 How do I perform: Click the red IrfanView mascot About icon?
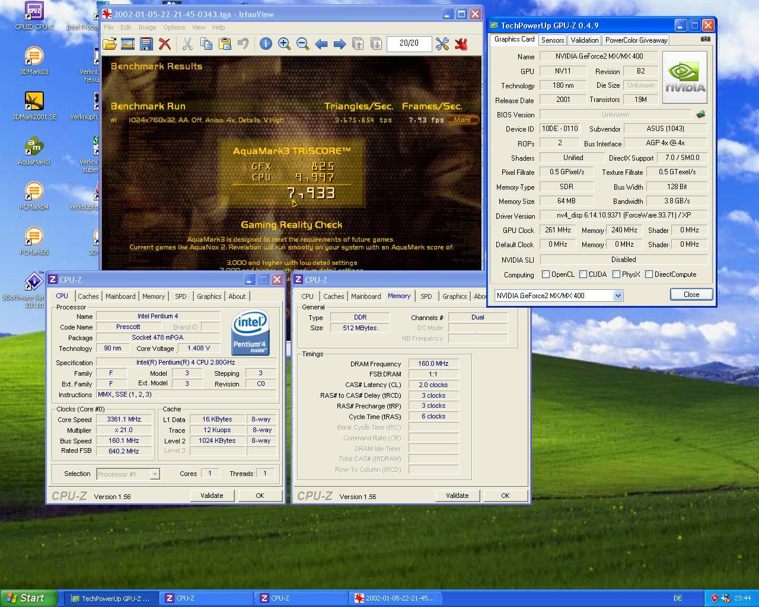pyautogui.click(x=461, y=43)
